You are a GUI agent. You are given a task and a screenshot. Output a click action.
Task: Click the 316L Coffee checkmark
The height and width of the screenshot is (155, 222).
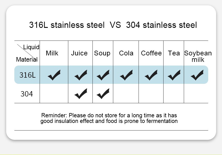point(151,75)
